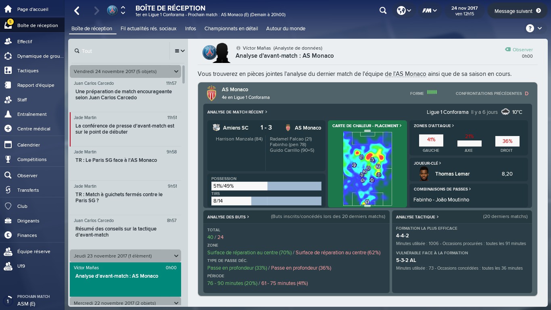551x310 pixels.
Task: Open the world globe menu
Action: click(x=404, y=11)
